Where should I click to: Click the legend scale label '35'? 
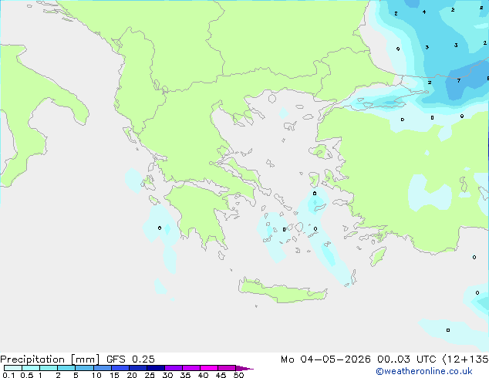click(185, 375)
